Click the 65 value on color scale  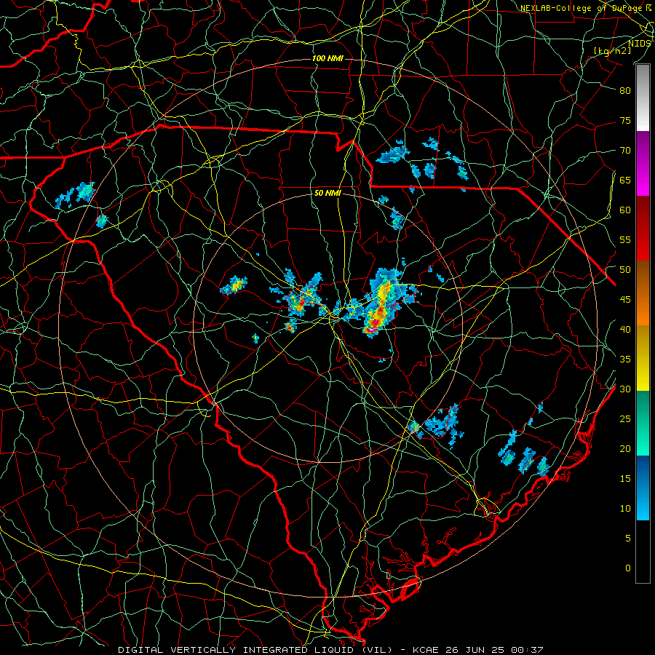[625, 180]
